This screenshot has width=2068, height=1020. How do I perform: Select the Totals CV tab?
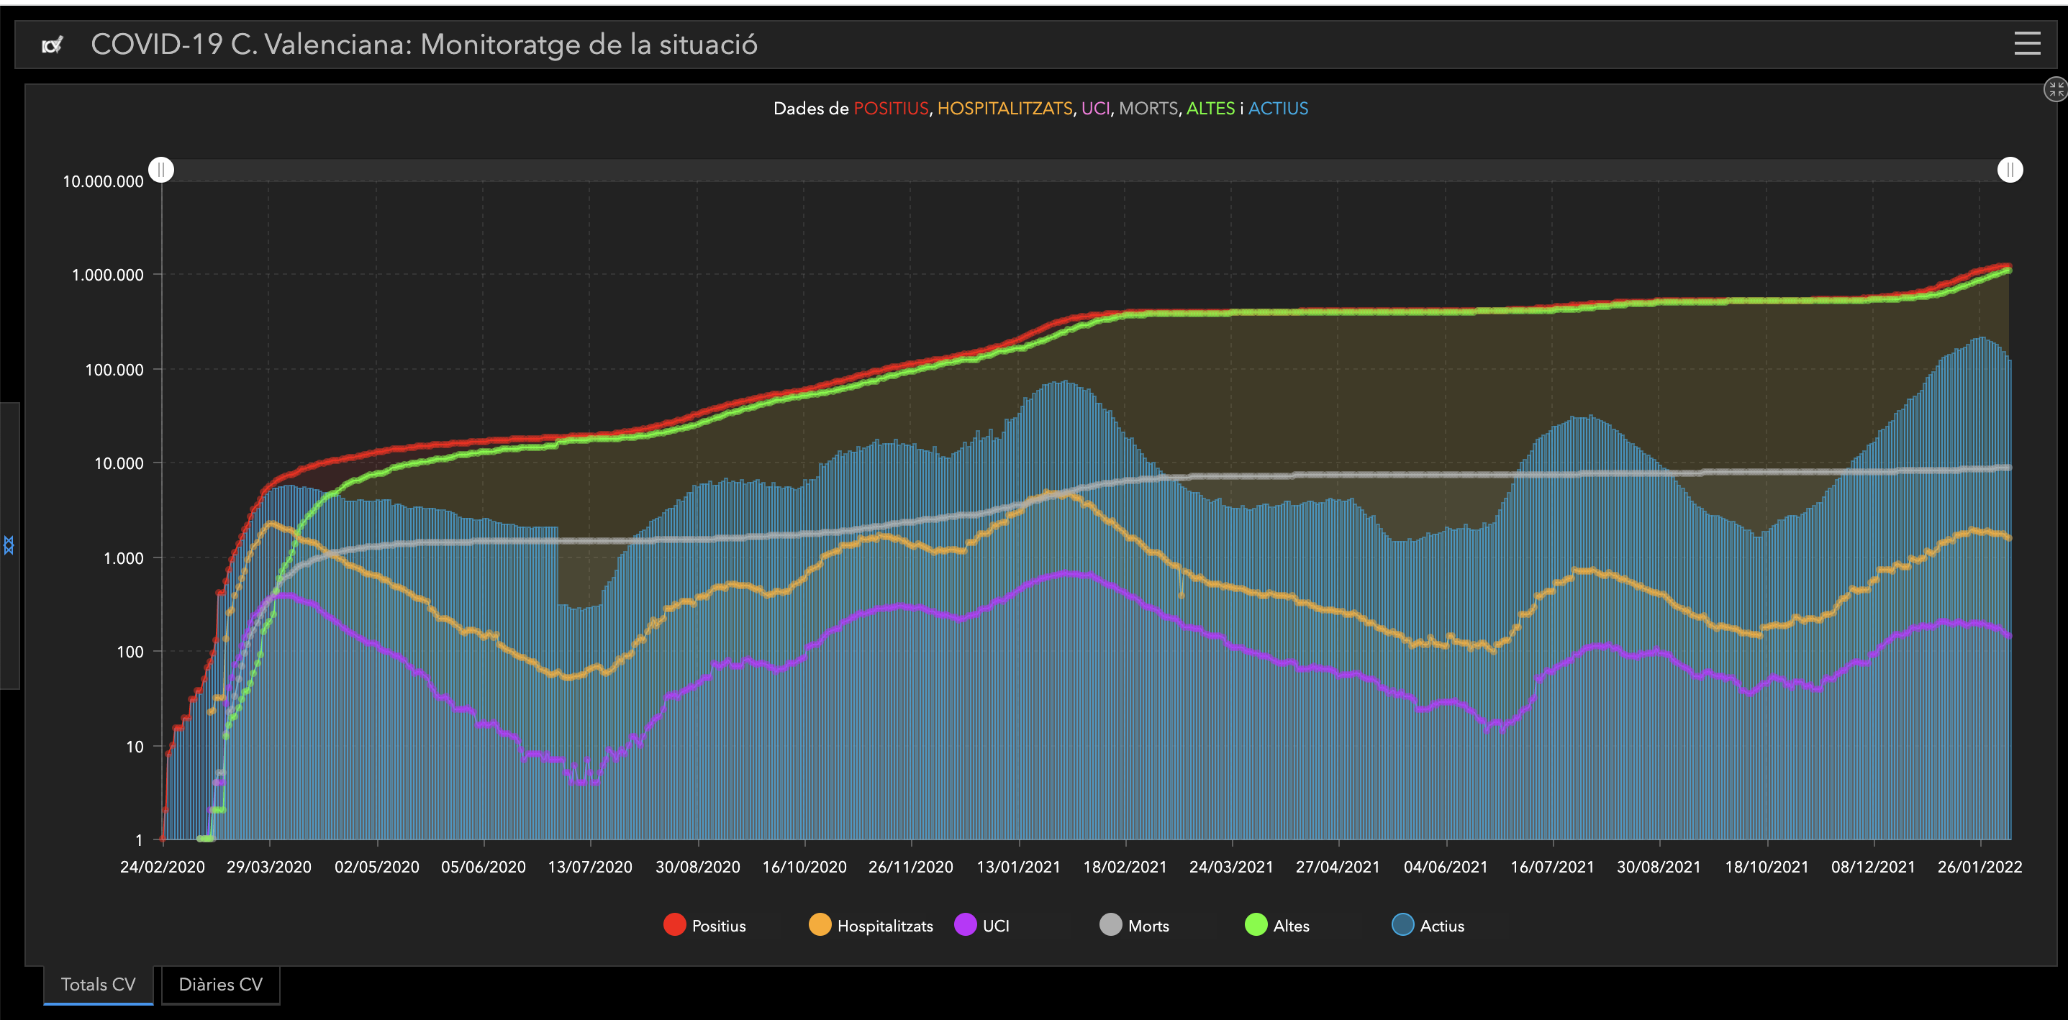coord(98,985)
